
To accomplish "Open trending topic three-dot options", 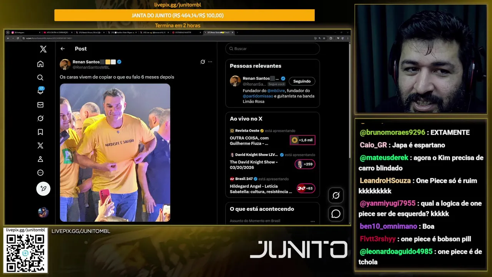I will [x=312, y=221].
